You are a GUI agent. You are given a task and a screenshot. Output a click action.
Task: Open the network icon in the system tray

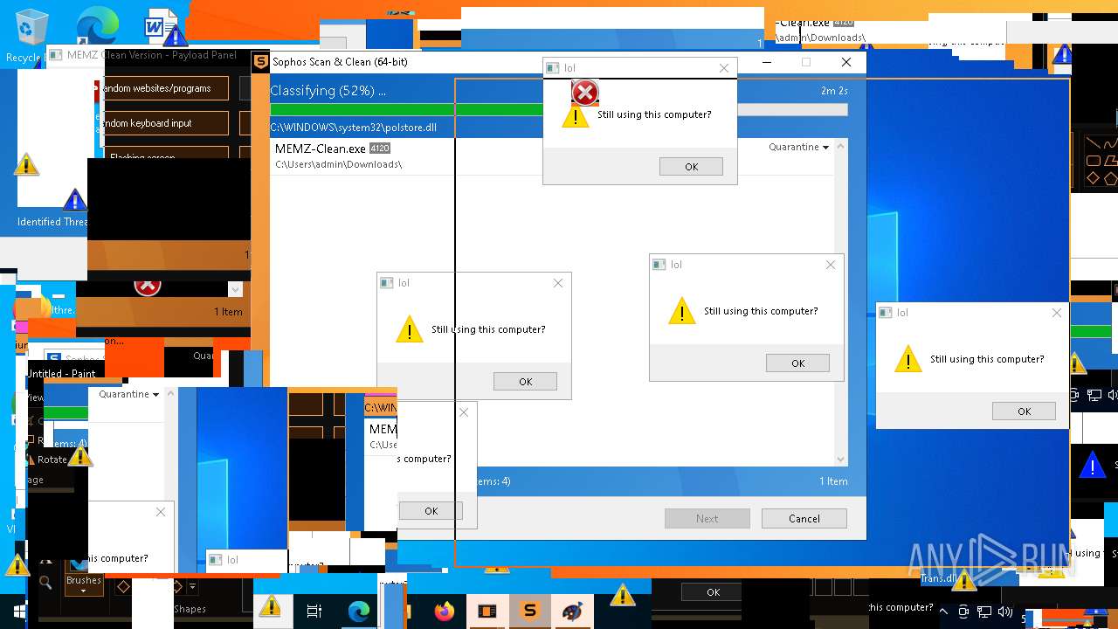tap(984, 612)
